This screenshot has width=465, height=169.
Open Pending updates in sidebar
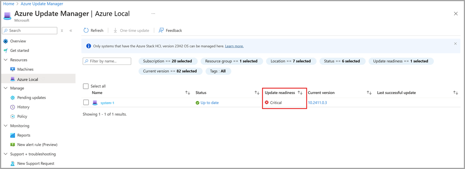(x=31, y=98)
